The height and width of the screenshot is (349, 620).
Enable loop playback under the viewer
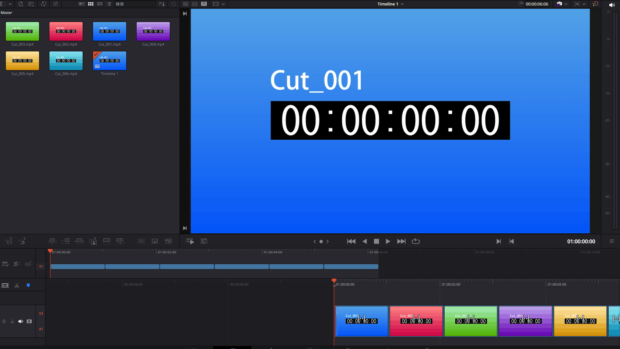click(x=416, y=241)
